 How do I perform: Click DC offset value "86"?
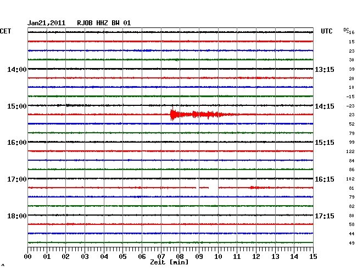coord(352,170)
